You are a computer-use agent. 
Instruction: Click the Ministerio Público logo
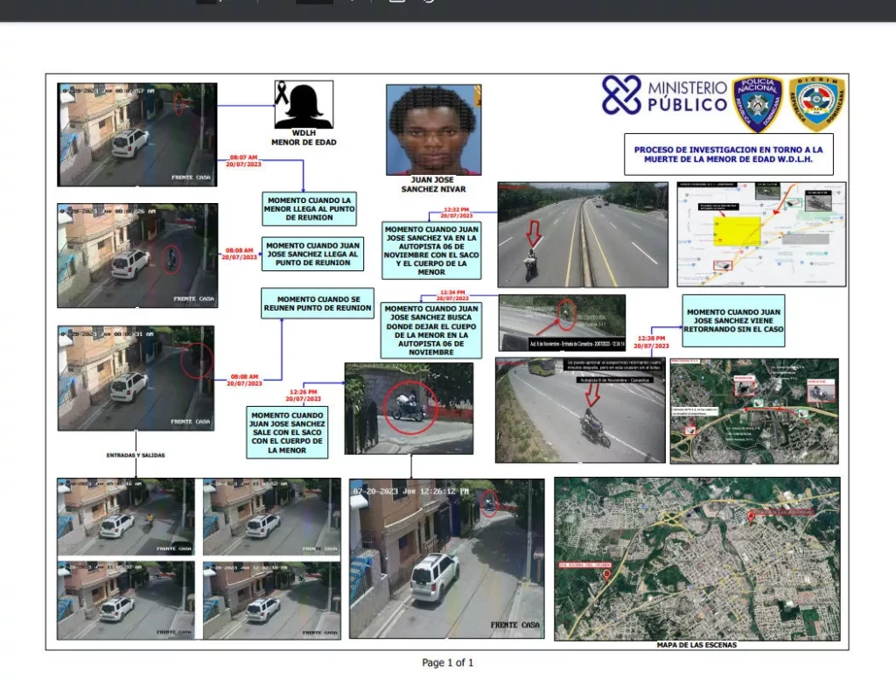click(x=664, y=95)
